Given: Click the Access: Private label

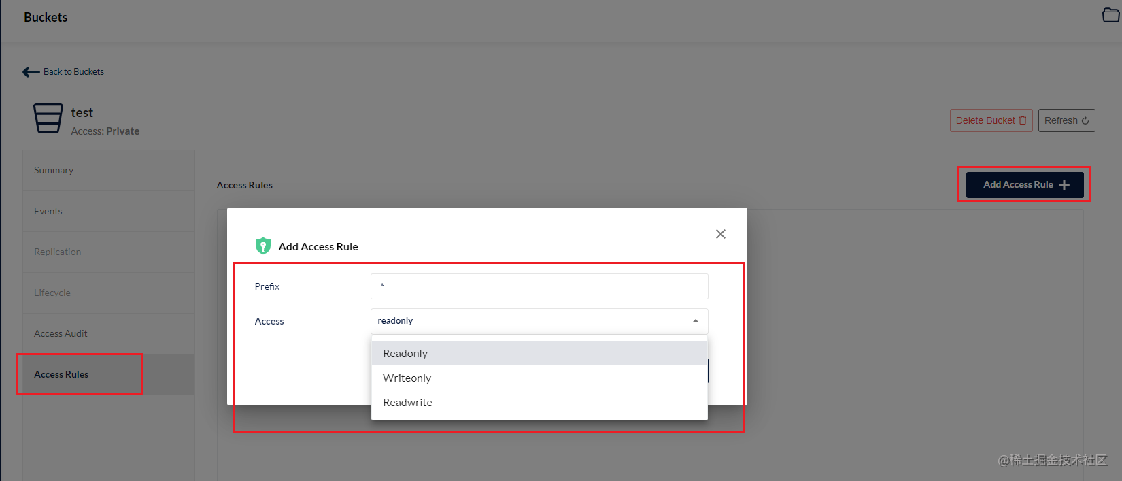Looking at the screenshot, I should pos(105,131).
